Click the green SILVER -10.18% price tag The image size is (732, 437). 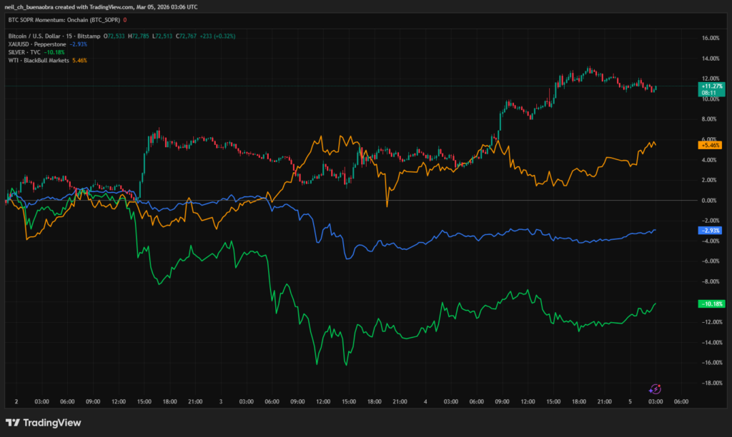[709, 303]
